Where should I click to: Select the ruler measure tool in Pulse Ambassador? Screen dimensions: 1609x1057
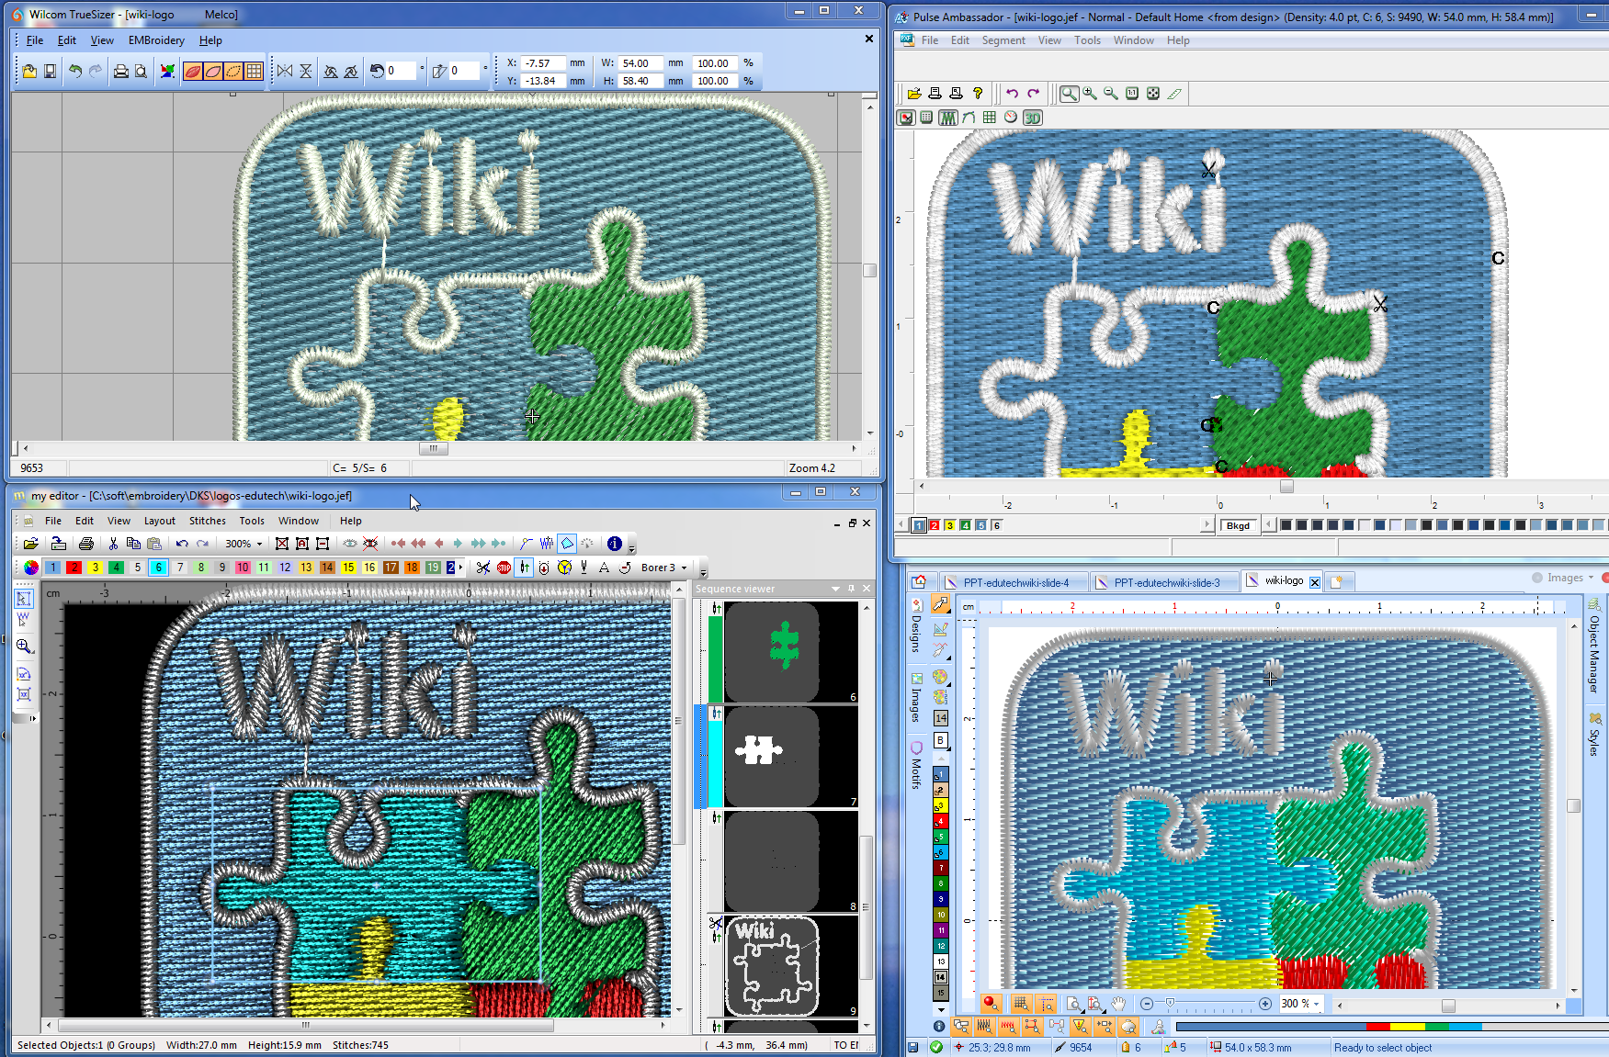pyautogui.click(x=1174, y=94)
